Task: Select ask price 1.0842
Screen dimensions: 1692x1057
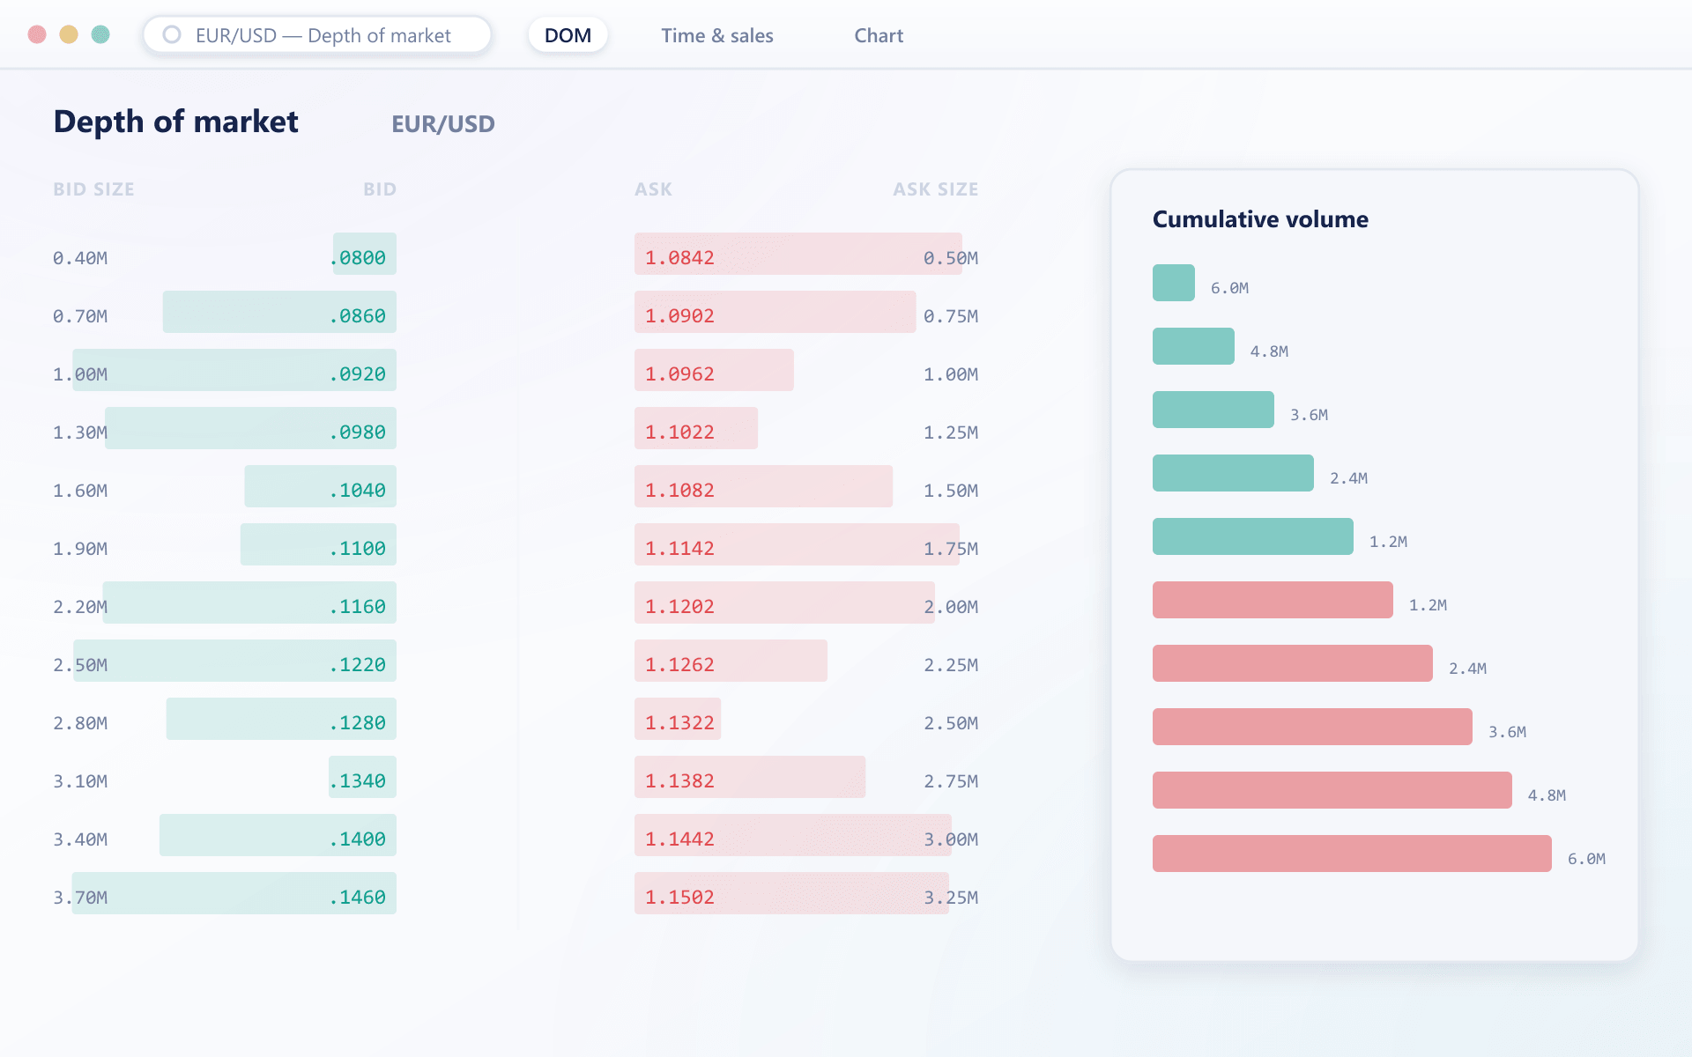Action: 679,258
